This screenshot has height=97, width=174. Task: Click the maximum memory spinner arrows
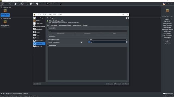tap(126, 42)
